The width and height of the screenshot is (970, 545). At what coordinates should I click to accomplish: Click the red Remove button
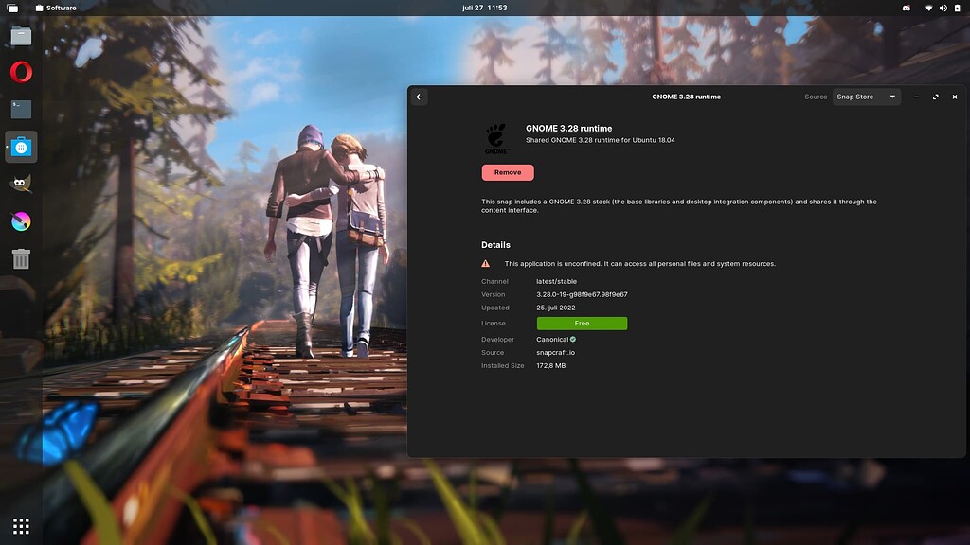(508, 172)
